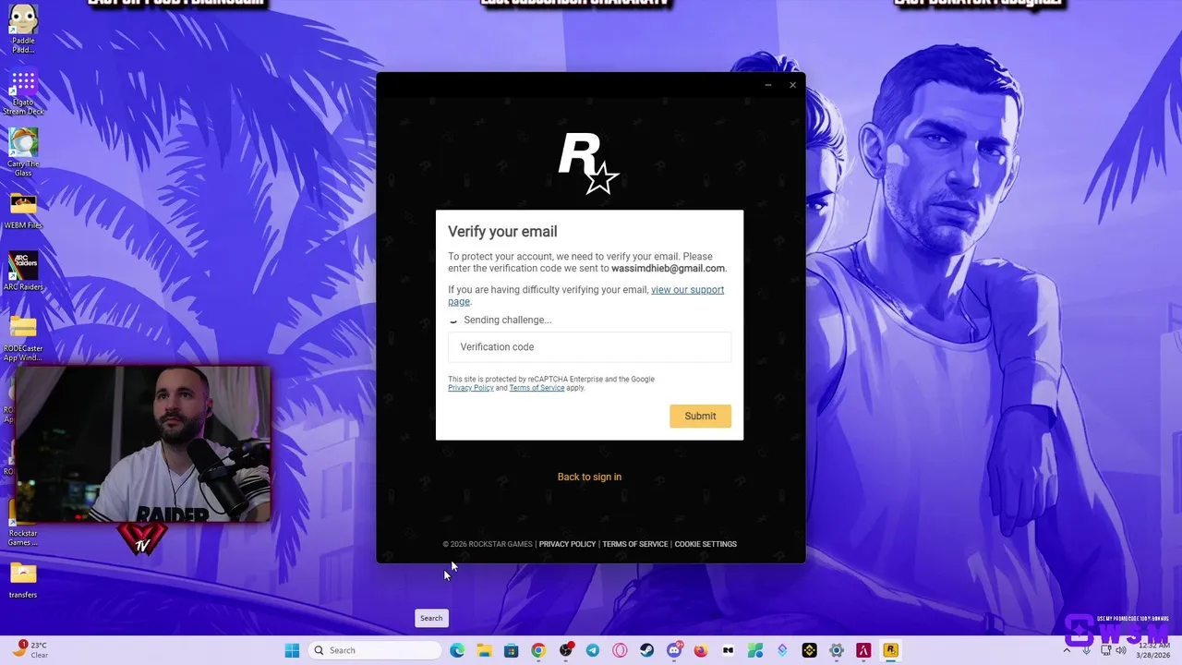Click the wassimdhieb@gmail.com email text
Image resolution: width=1182 pixels, height=665 pixels.
click(x=668, y=268)
